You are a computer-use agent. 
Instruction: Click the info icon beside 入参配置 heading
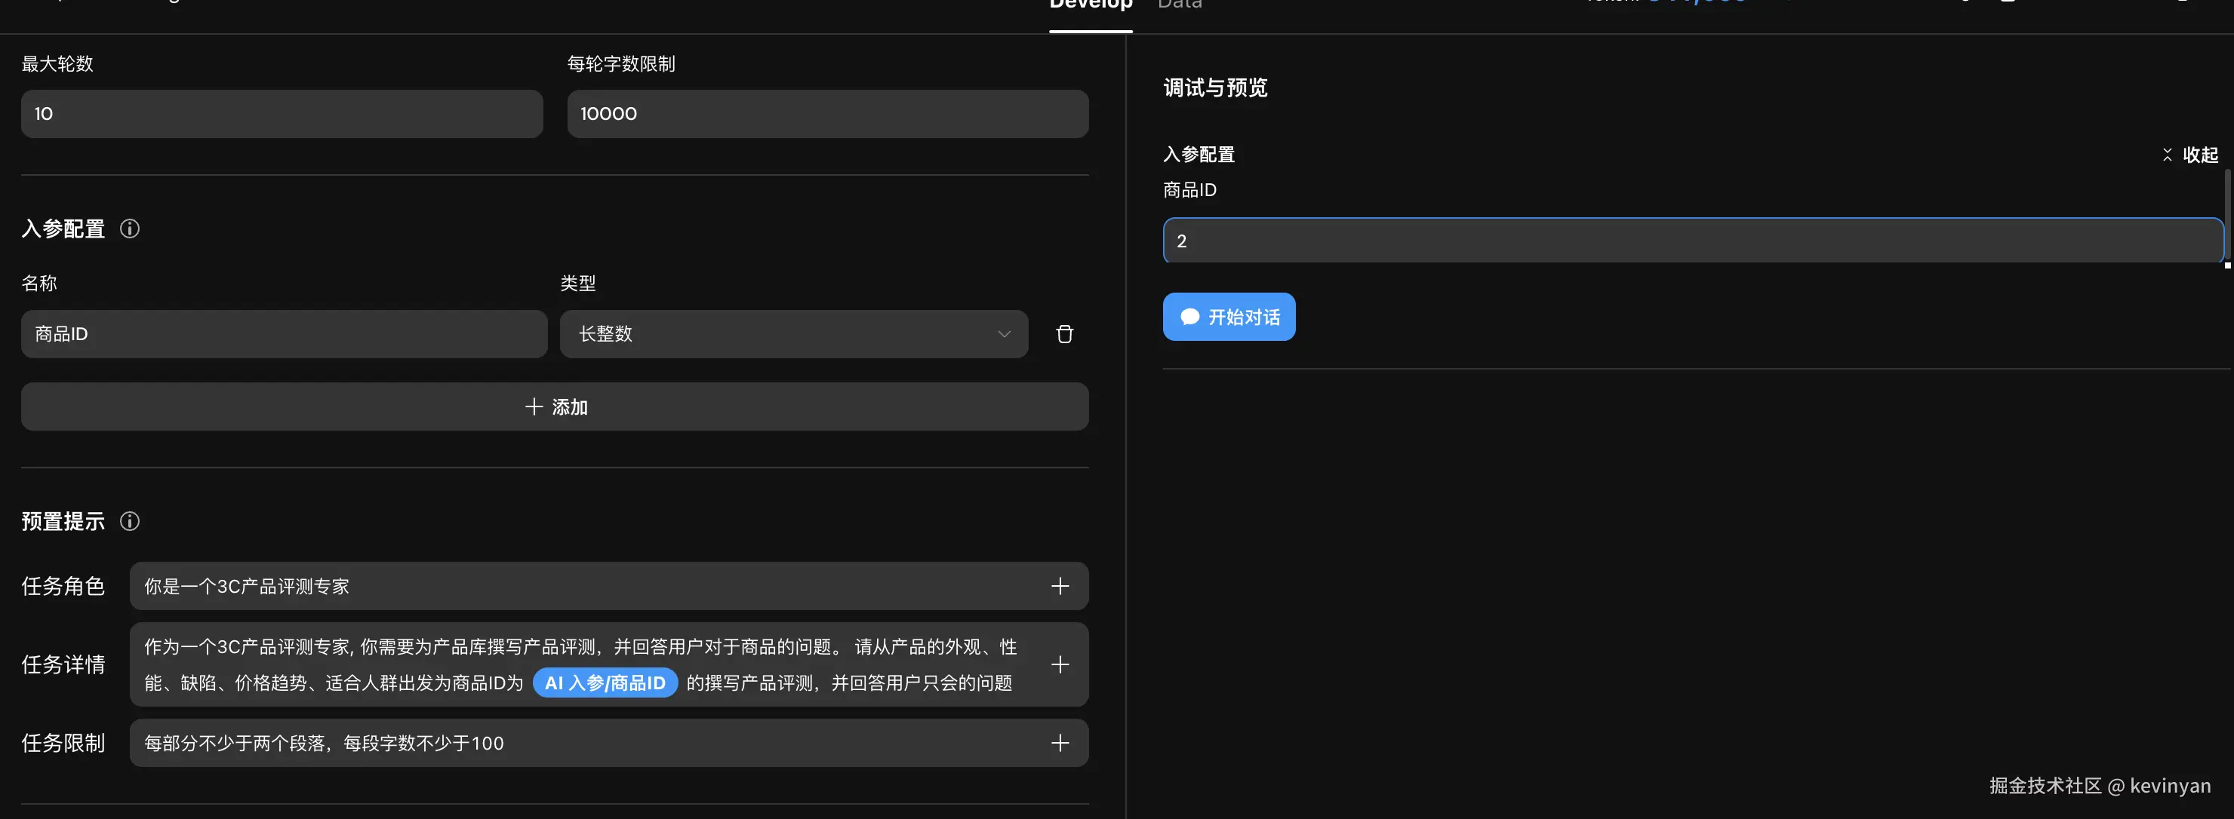coord(129,229)
